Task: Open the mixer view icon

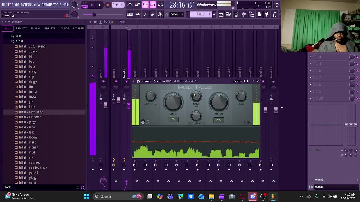Action: (x=244, y=14)
